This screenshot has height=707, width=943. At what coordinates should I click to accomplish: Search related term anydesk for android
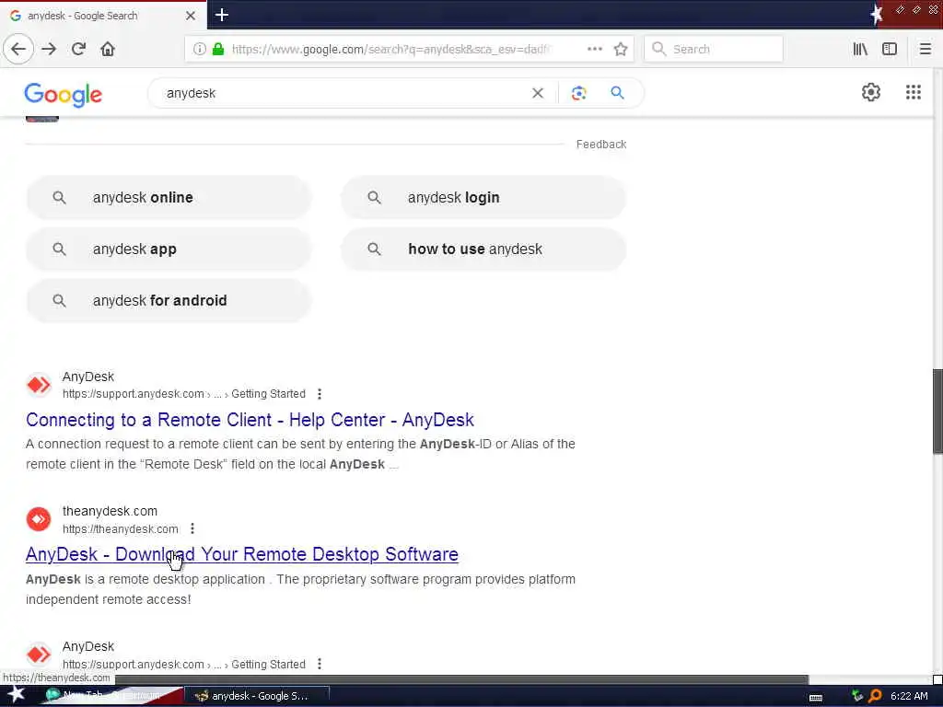pos(169,301)
